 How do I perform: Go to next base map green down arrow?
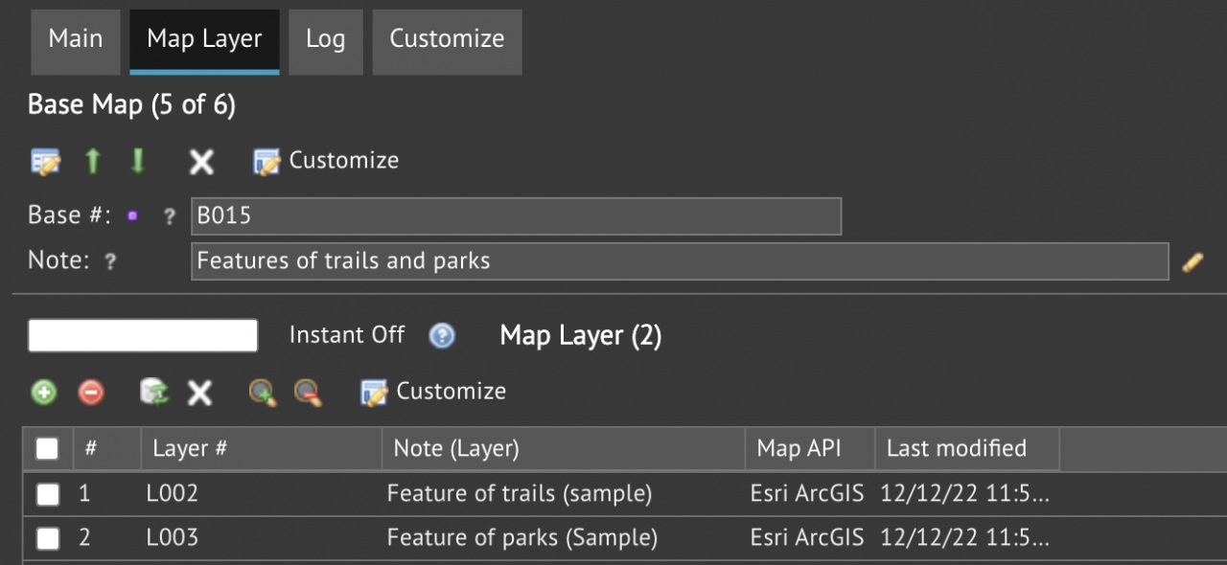(x=137, y=161)
